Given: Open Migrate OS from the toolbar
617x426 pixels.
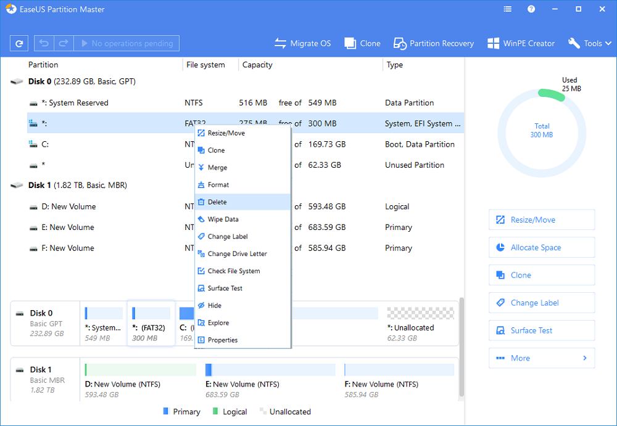Looking at the screenshot, I should tap(303, 44).
